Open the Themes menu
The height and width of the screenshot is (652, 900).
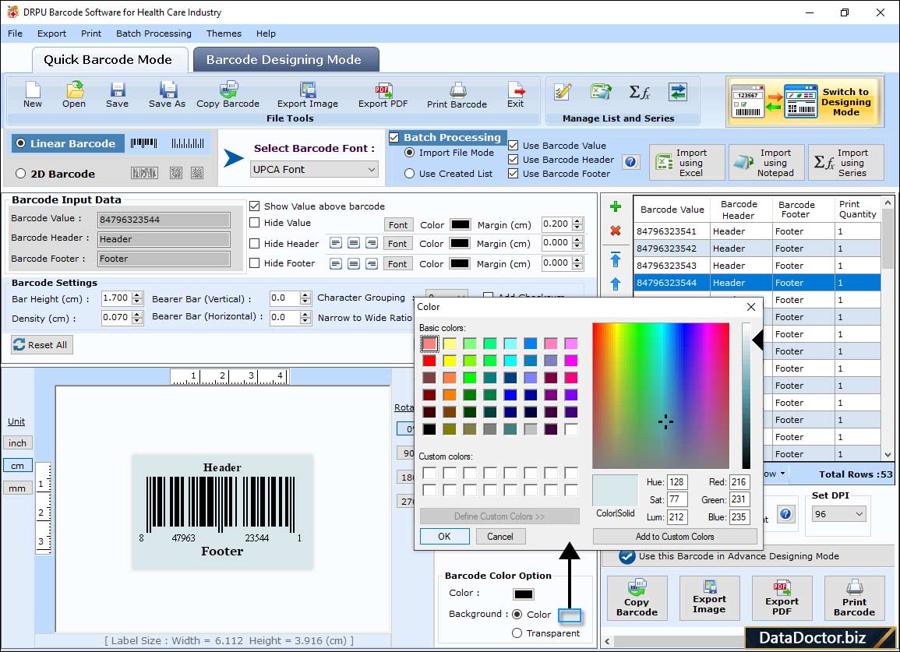pyautogui.click(x=224, y=33)
